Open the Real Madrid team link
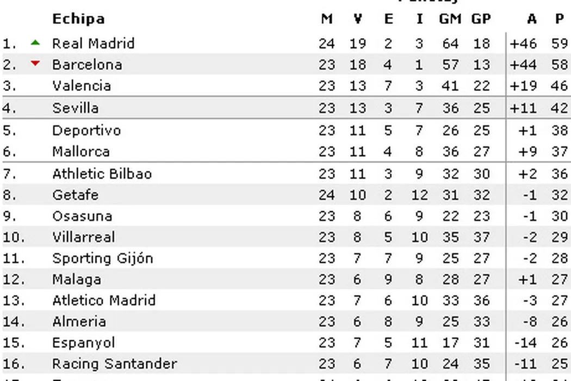Viewport: 571px width, 381px height. 93,44
